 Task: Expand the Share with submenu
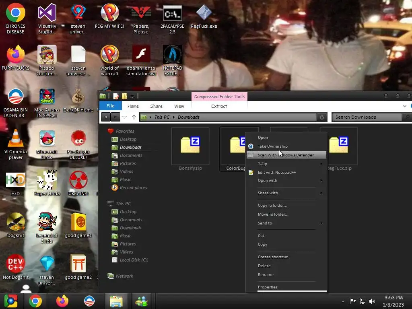(286, 193)
